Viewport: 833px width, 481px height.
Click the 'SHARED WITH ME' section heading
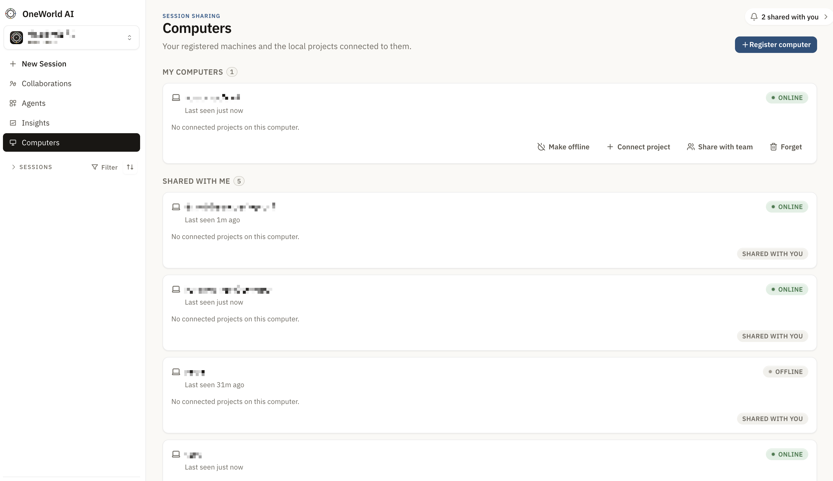(196, 181)
